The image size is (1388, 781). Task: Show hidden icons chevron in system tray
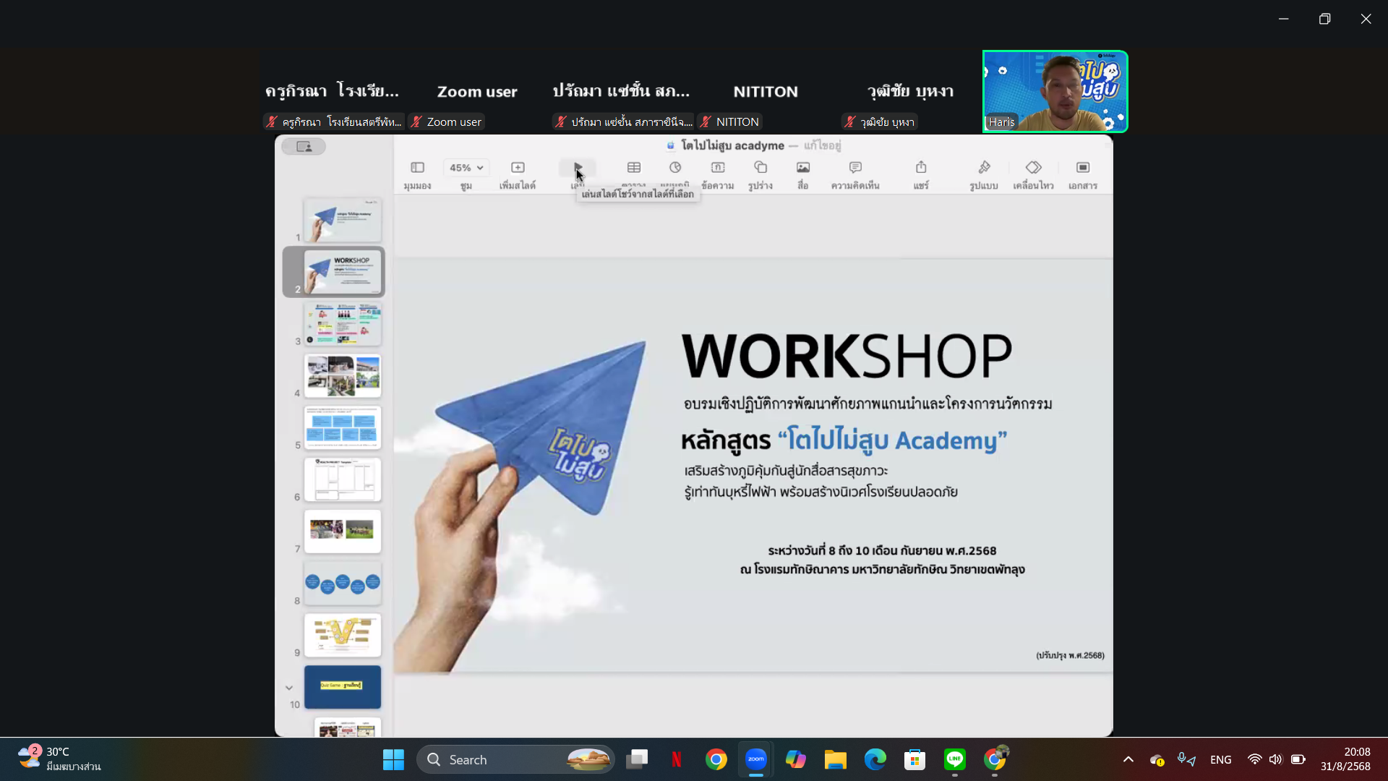(1128, 759)
